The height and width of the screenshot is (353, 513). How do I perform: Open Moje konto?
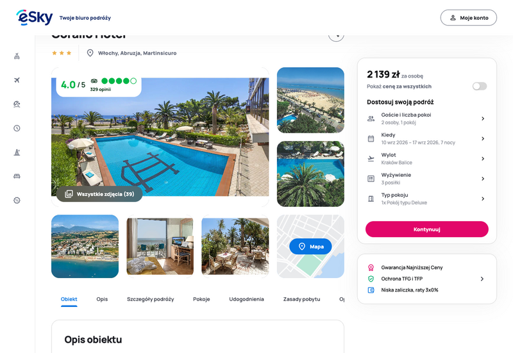pos(469,18)
